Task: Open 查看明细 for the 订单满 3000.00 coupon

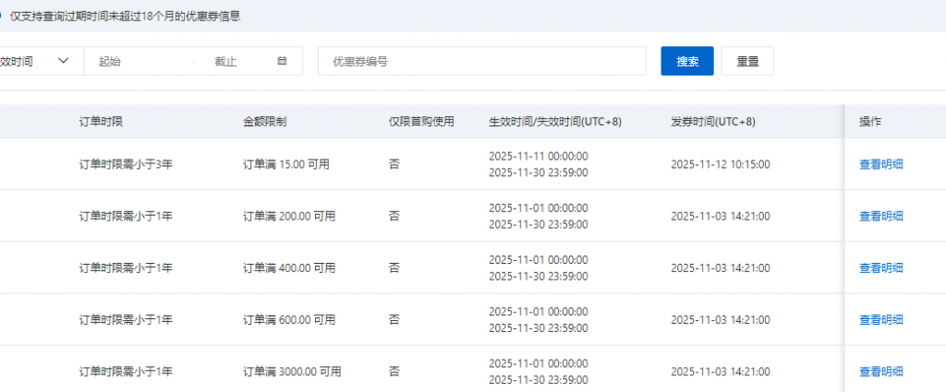Action: point(880,371)
